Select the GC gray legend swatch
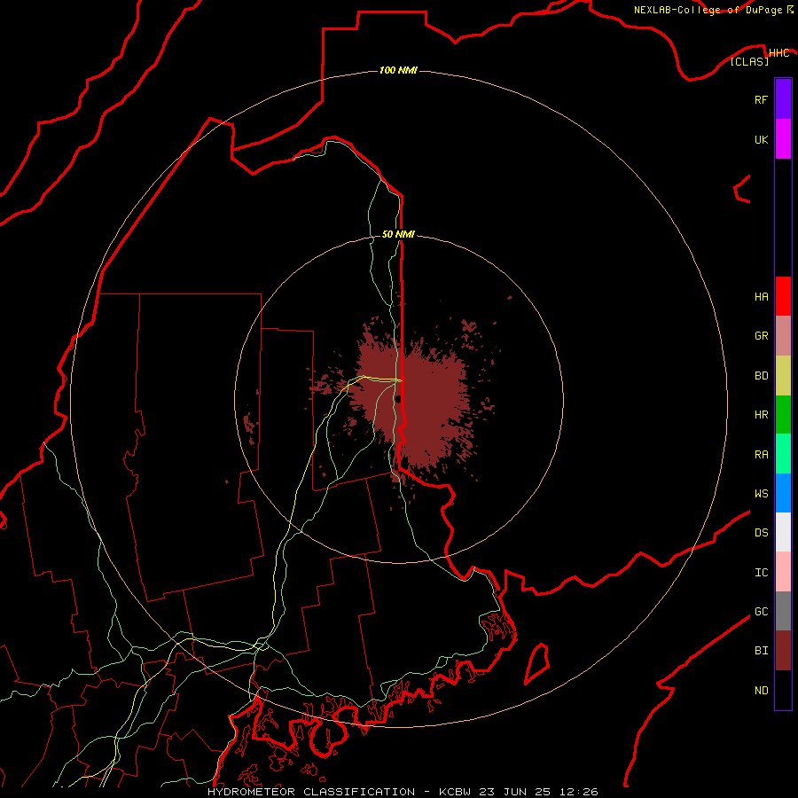This screenshot has width=798, height=798. click(x=783, y=611)
